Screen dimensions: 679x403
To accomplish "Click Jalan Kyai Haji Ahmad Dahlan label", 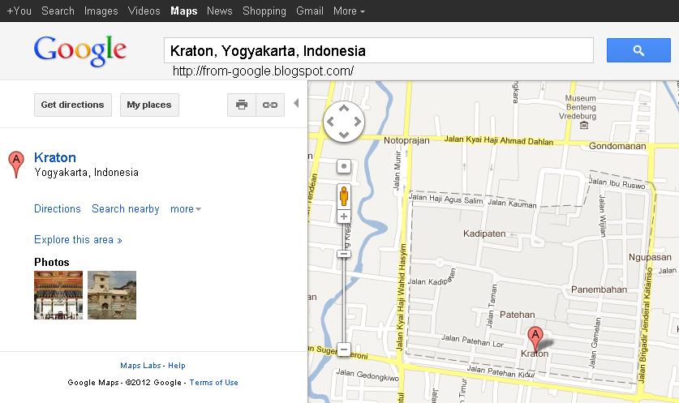I will pos(499,140).
